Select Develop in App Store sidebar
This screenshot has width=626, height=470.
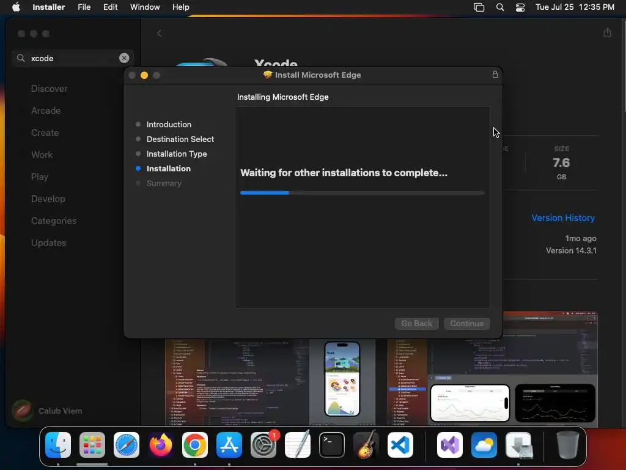pos(48,199)
